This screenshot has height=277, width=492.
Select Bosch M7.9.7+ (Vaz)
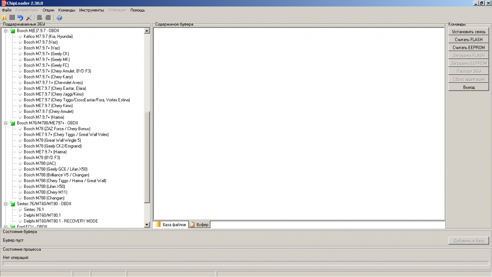pos(42,48)
